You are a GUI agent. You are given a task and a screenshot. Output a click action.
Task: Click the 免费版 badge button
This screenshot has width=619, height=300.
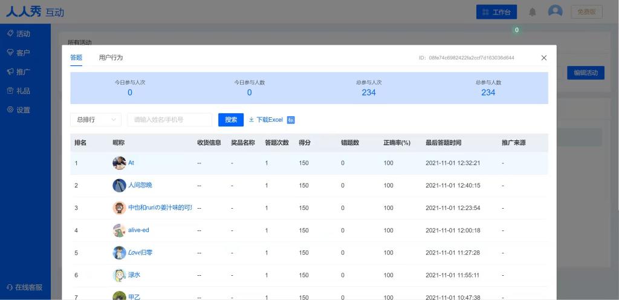click(586, 11)
